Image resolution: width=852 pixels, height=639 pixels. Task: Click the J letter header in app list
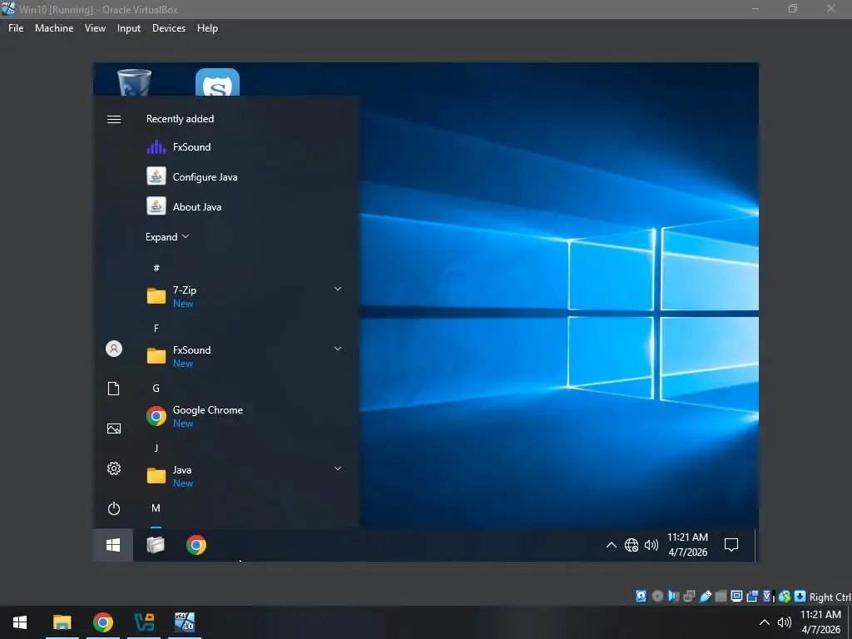[156, 448]
